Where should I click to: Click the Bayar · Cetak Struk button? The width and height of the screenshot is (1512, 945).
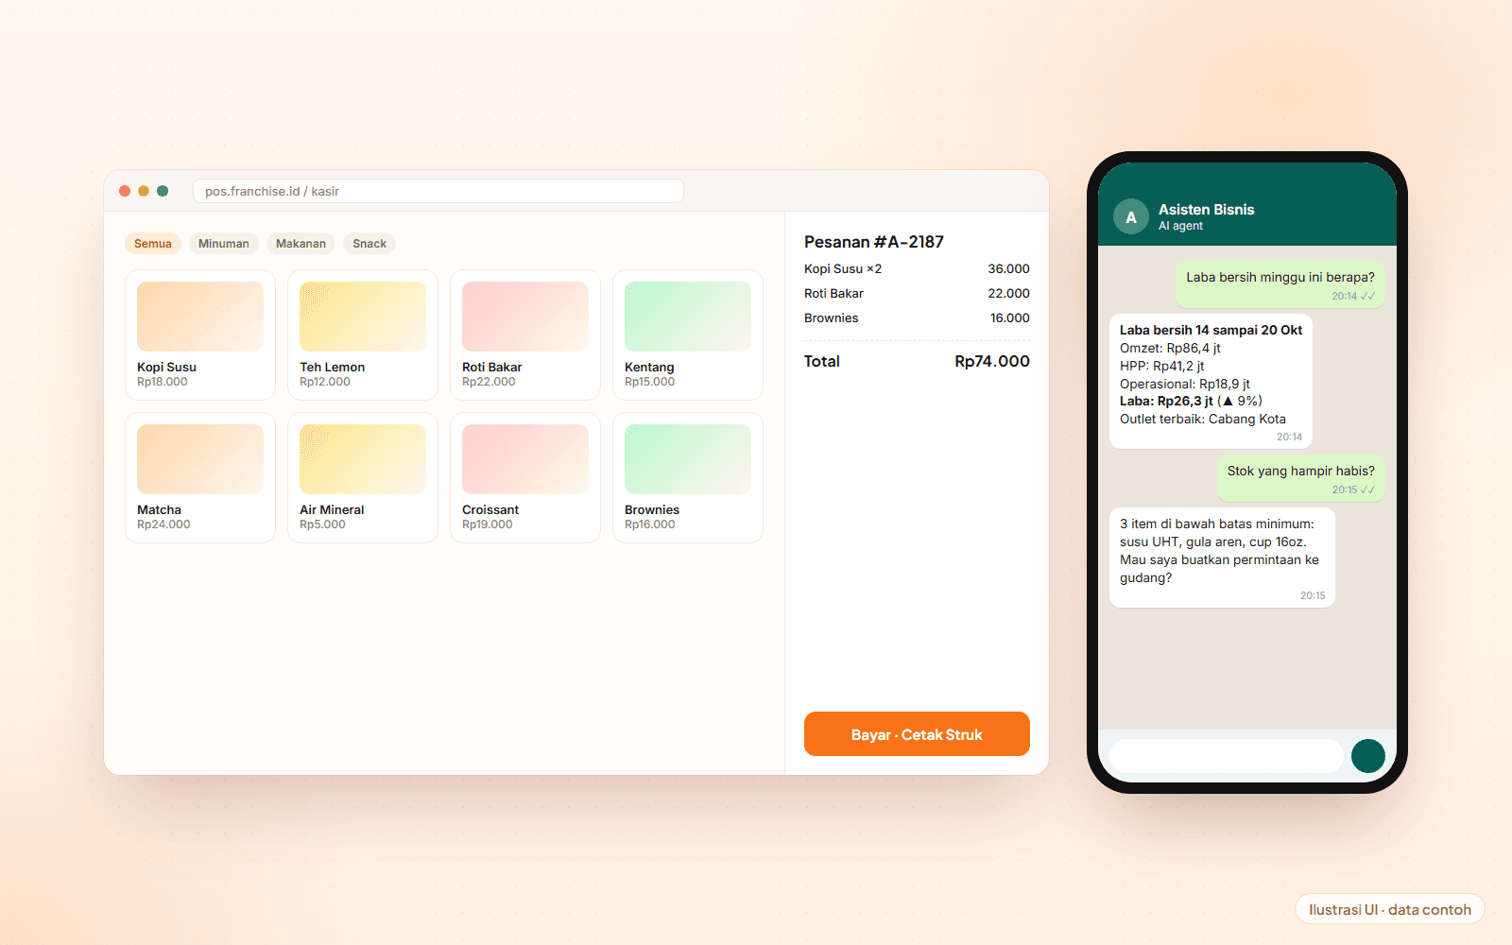(917, 734)
